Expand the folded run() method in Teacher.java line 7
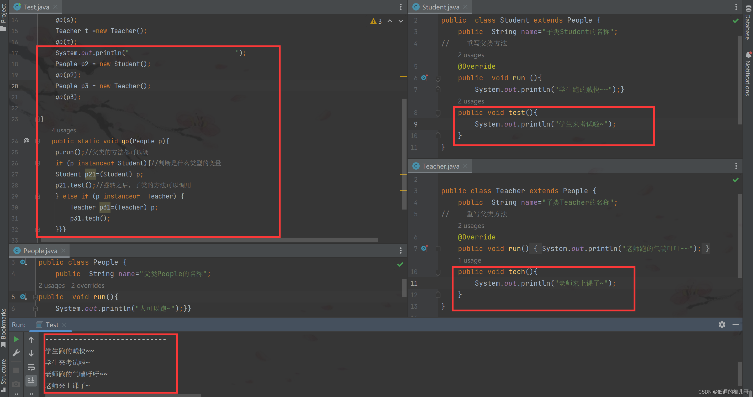This screenshot has height=397, width=753. coord(438,249)
